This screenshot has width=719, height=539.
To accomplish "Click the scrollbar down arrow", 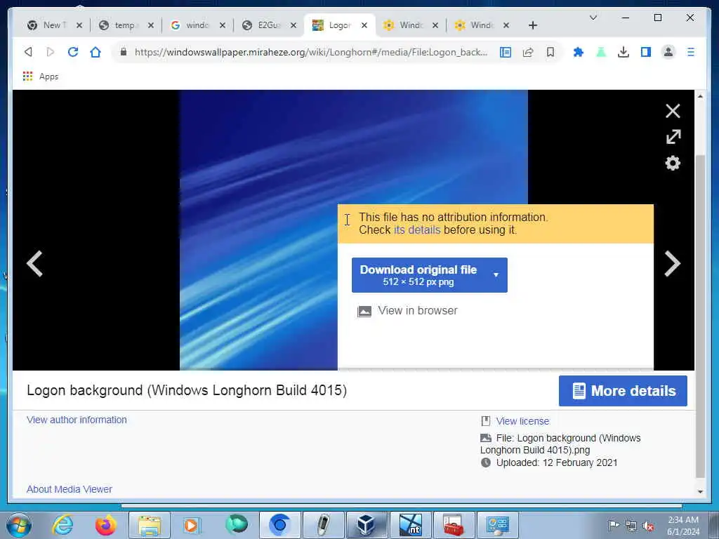I will (x=700, y=492).
